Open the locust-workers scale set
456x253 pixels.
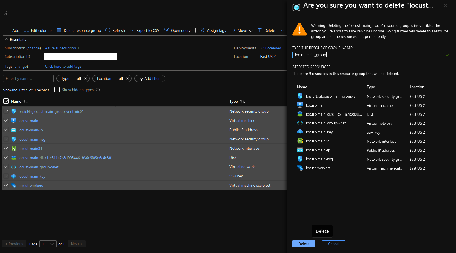[31, 186]
